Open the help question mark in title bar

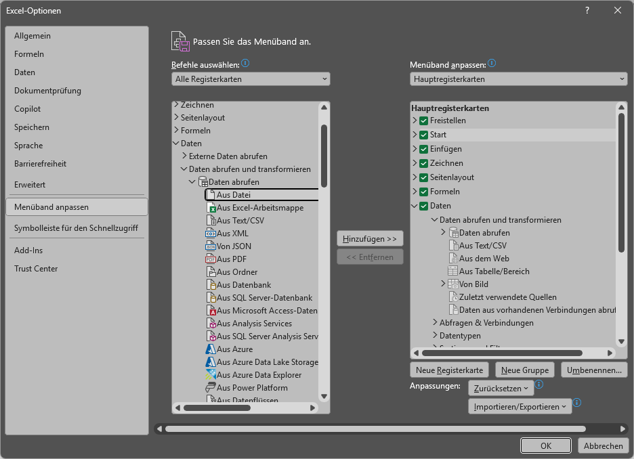(x=587, y=11)
